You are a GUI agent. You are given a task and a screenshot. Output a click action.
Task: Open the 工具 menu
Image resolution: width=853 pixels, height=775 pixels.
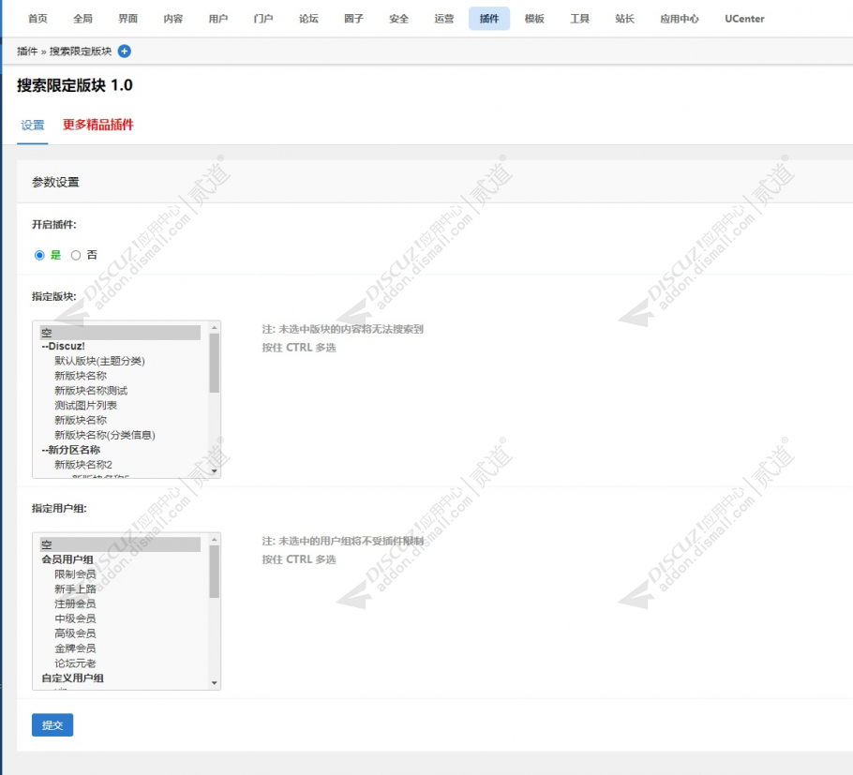pos(579,19)
